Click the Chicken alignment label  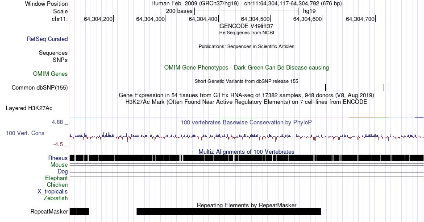click(x=57, y=185)
